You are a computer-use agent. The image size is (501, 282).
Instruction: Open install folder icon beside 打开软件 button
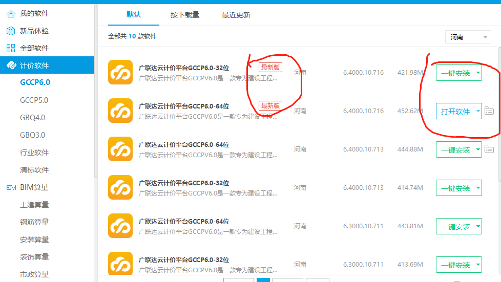[489, 111]
